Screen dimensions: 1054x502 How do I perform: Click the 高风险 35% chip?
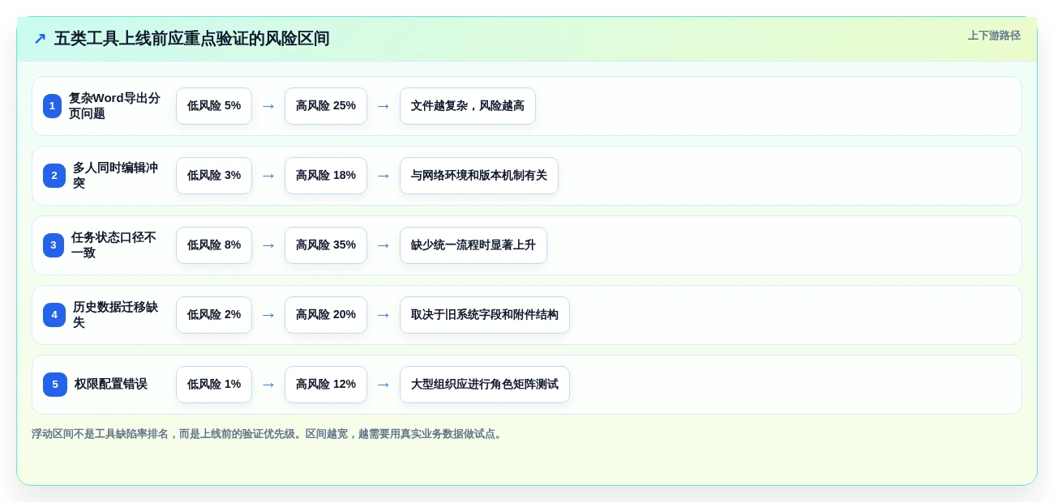click(326, 245)
